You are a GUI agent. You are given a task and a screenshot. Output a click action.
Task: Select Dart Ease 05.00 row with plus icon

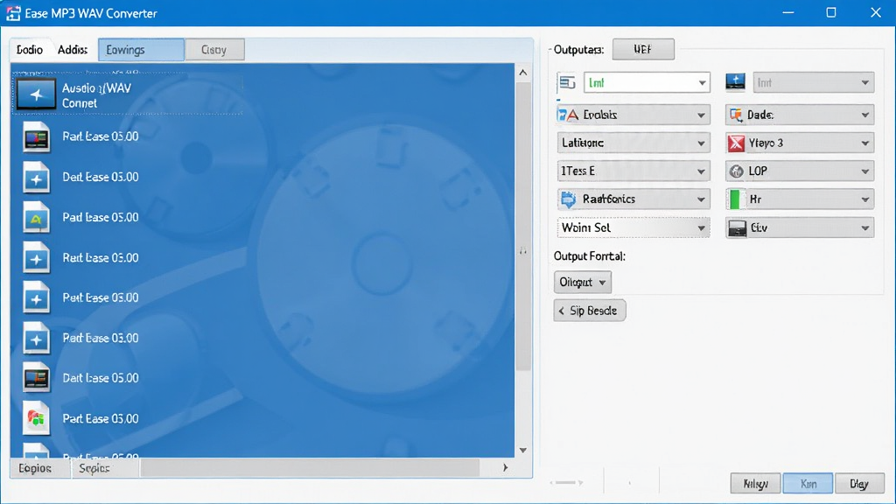[x=80, y=178]
